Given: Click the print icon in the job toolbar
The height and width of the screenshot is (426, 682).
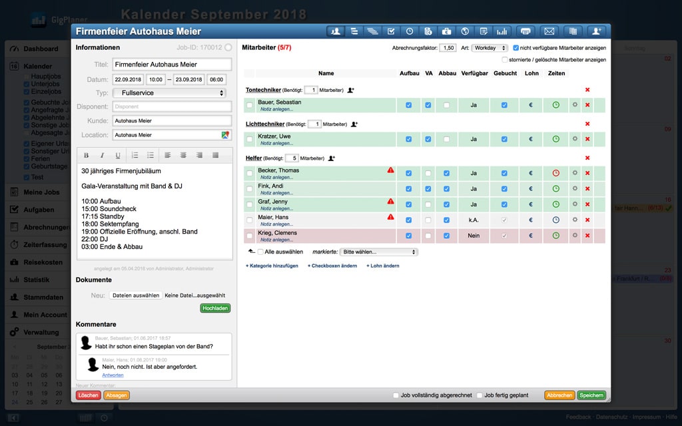Looking at the screenshot, I should click(526, 31).
